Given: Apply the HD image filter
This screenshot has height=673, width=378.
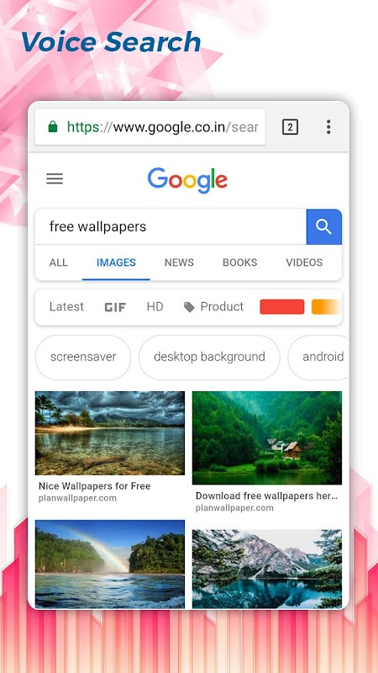Looking at the screenshot, I should 155,306.
